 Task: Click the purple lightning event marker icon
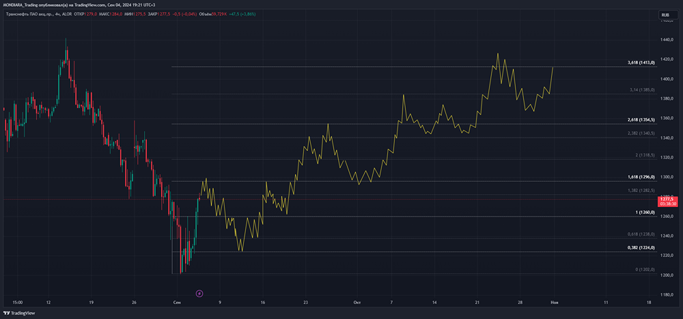[x=199, y=293]
